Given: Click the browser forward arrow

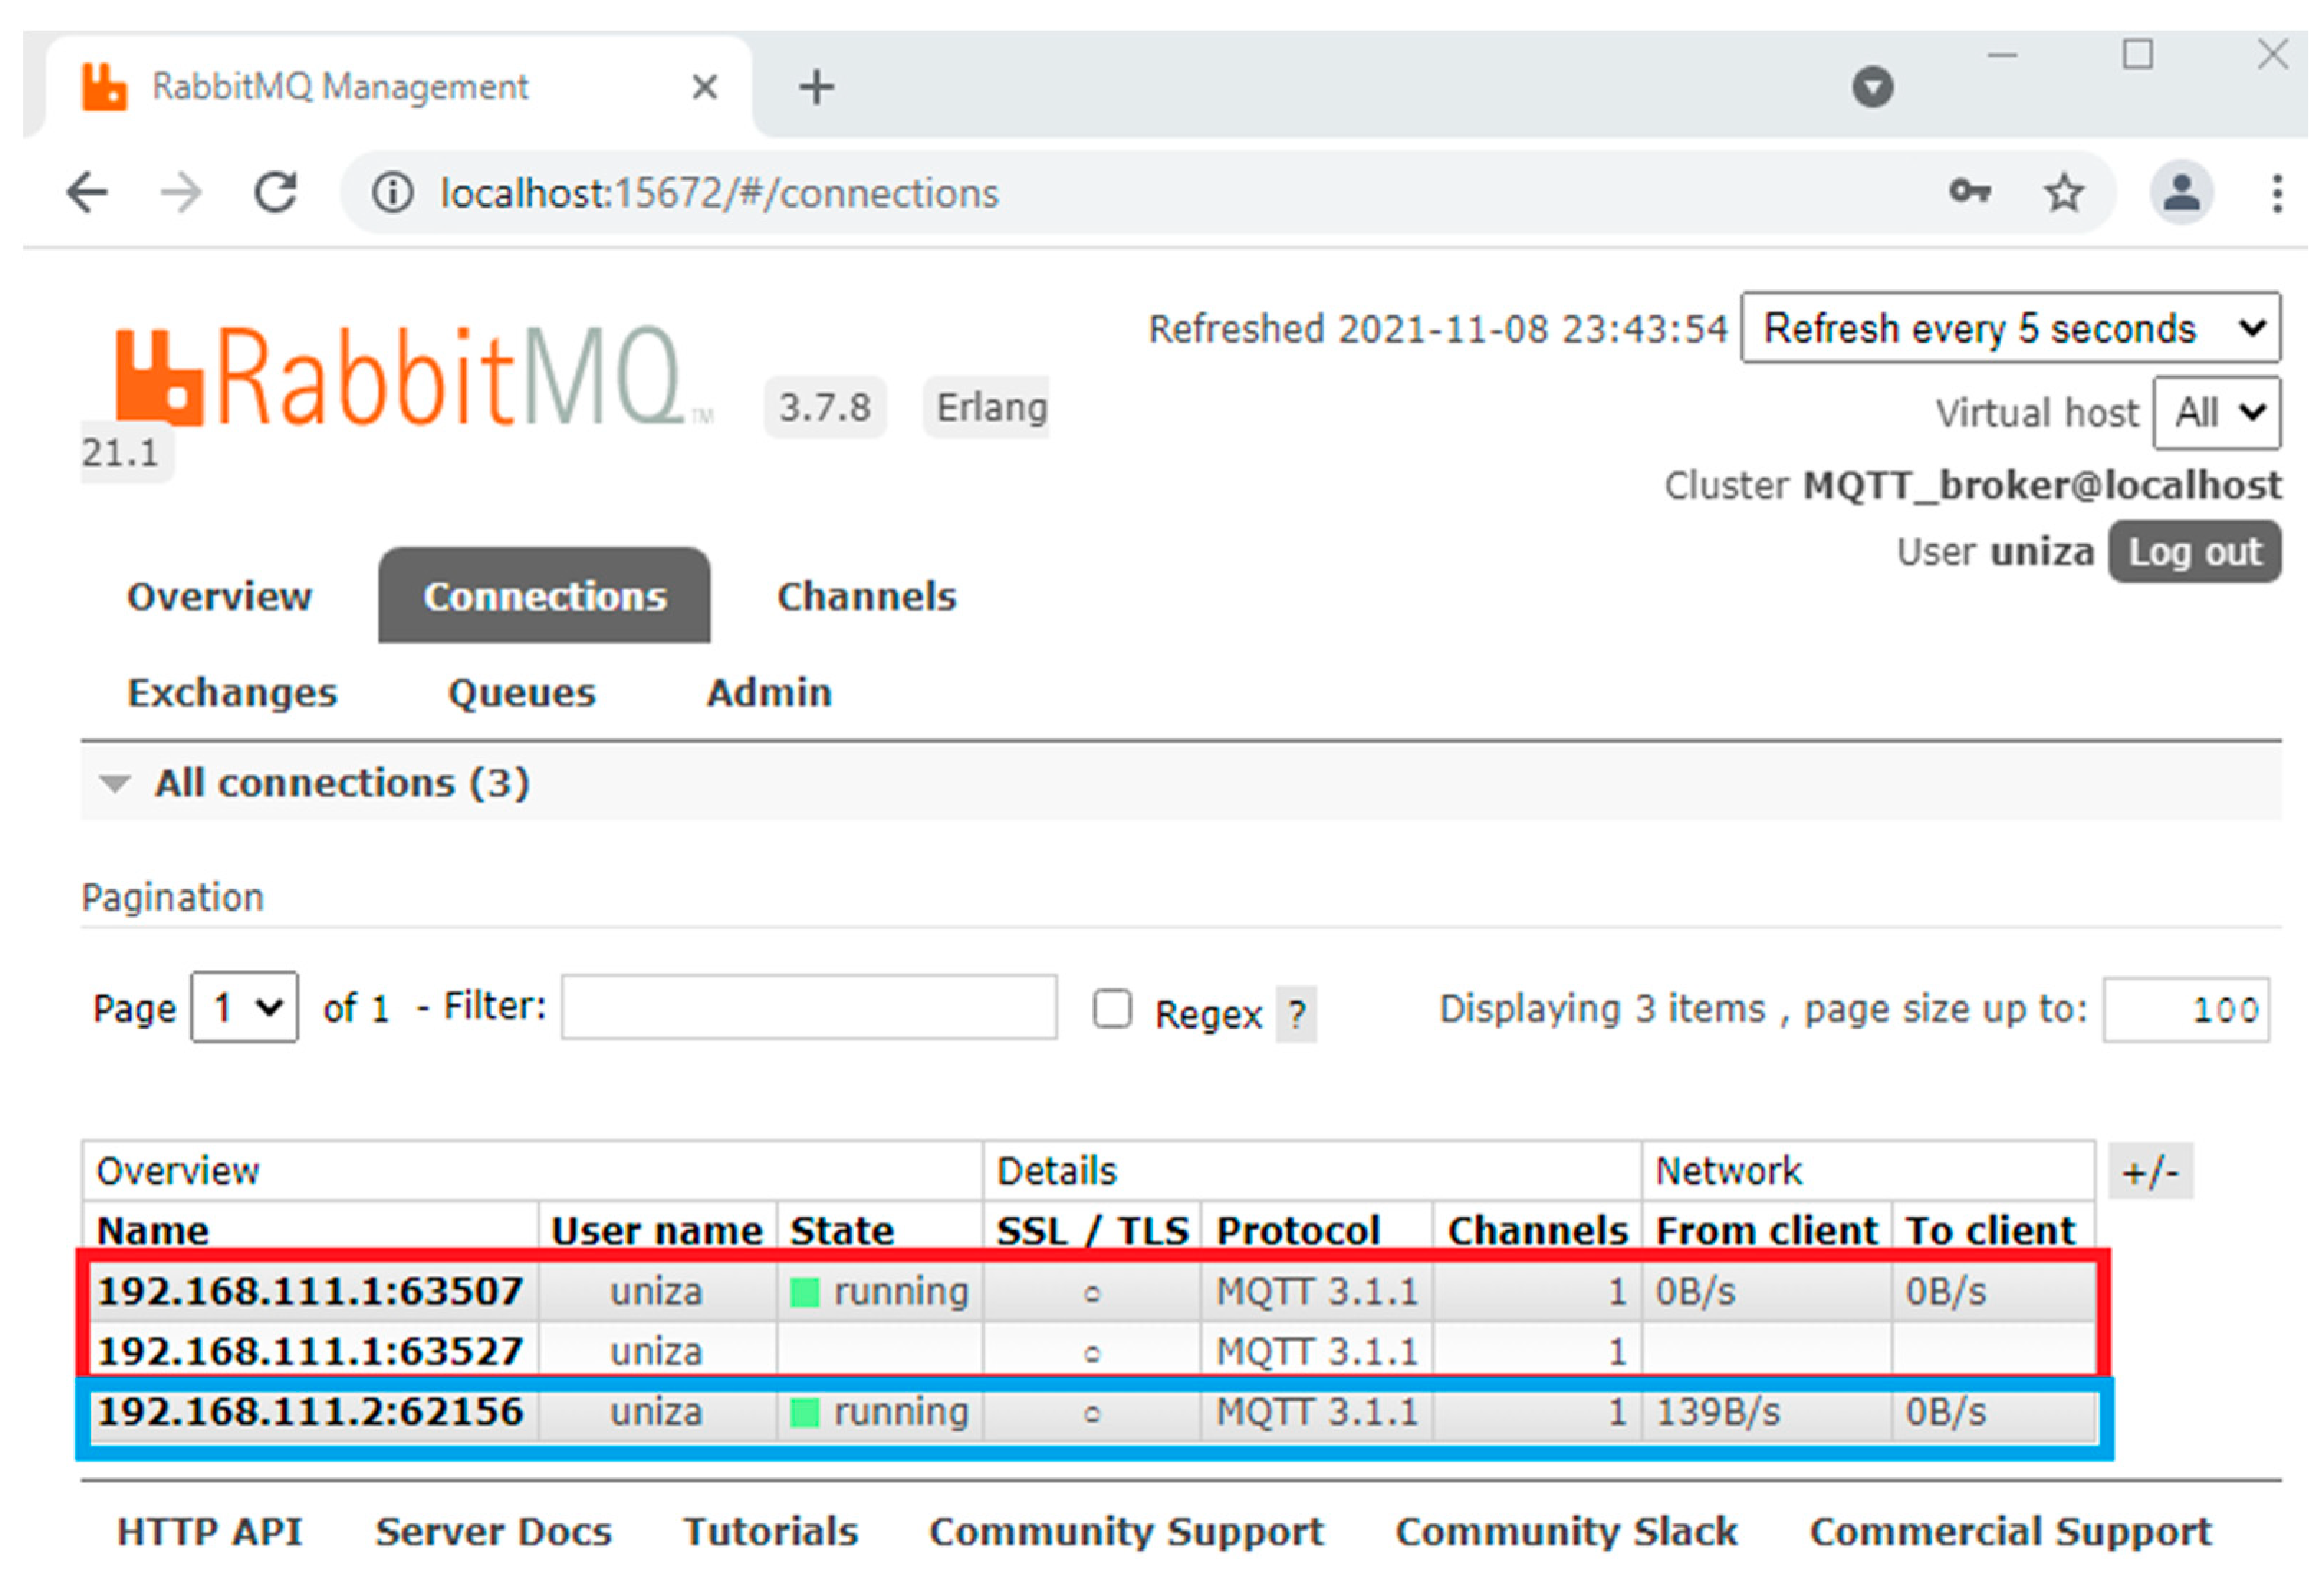Looking at the screenshot, I should [181, 193].
